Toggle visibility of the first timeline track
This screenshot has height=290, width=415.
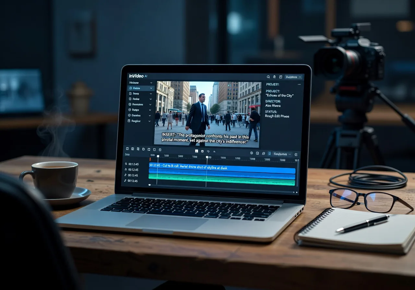tap(126, 164)
